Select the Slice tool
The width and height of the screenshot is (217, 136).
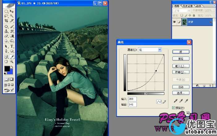coord(12,21)
